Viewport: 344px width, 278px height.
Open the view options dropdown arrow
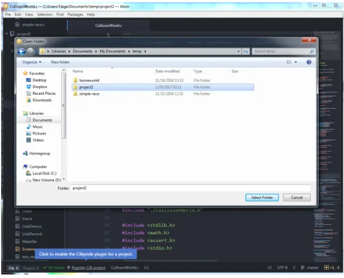point(296,62)
